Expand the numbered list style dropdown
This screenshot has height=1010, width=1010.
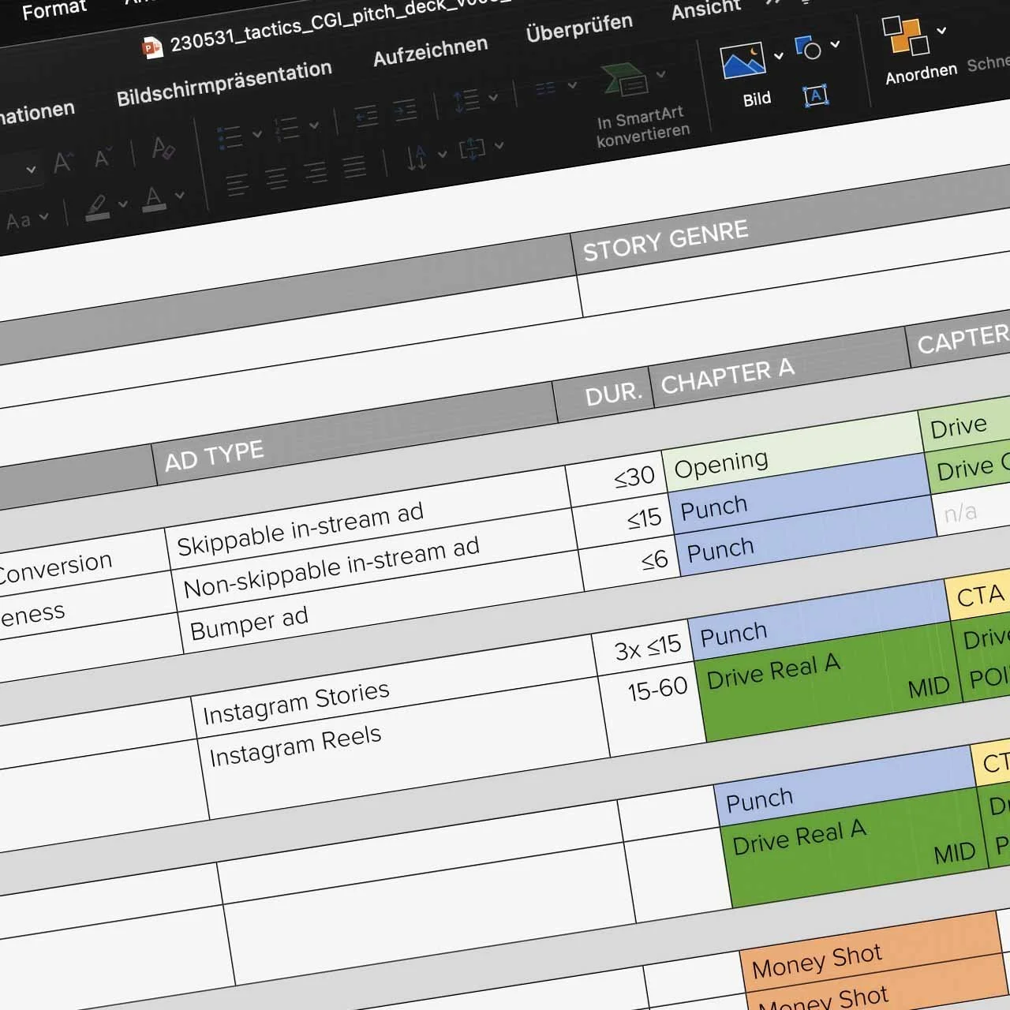click(313, 125)
